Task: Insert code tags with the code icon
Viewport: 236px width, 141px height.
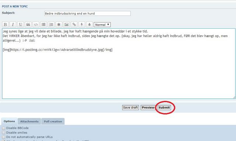Action: point(36,25)
